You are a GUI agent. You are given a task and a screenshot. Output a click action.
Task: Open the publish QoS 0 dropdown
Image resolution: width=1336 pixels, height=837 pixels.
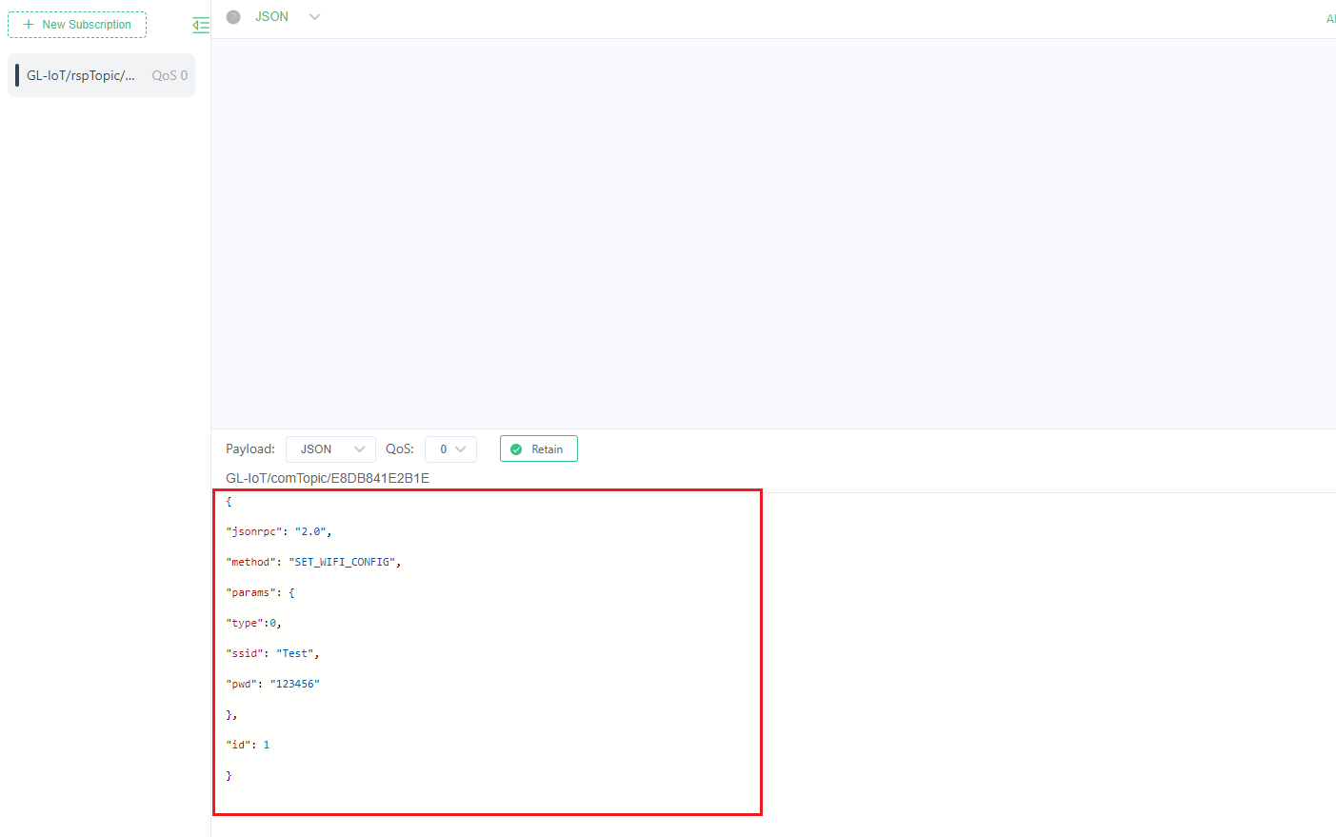450,449
